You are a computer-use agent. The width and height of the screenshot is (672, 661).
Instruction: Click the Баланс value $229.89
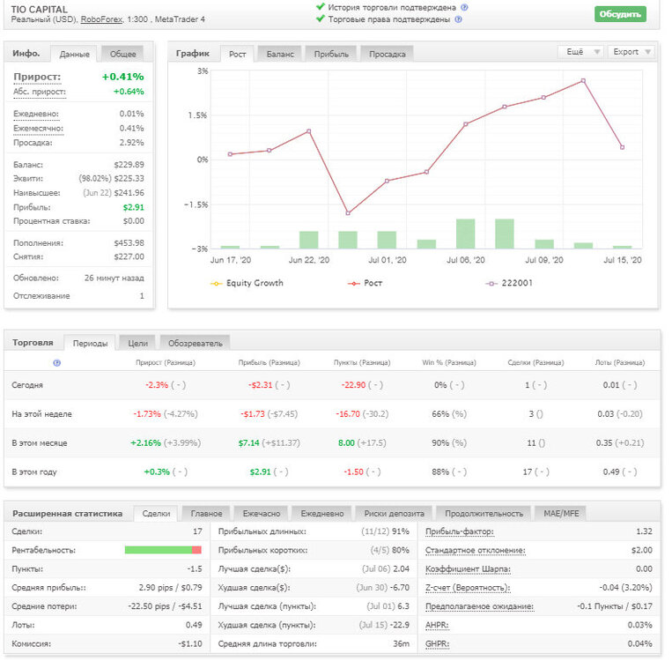pos(129,165)
